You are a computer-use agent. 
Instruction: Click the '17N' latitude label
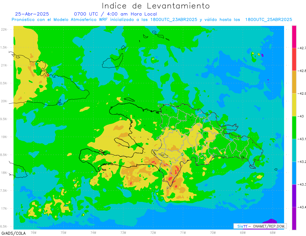click(x=4, y=209)
